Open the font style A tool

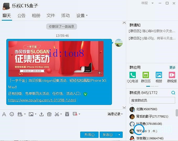click(4, 114)
